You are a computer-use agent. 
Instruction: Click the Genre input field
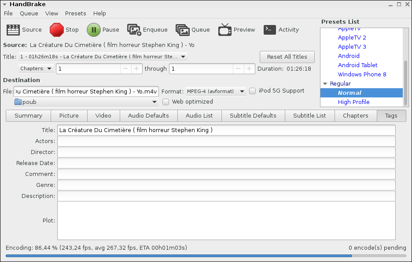click(226, 185)
